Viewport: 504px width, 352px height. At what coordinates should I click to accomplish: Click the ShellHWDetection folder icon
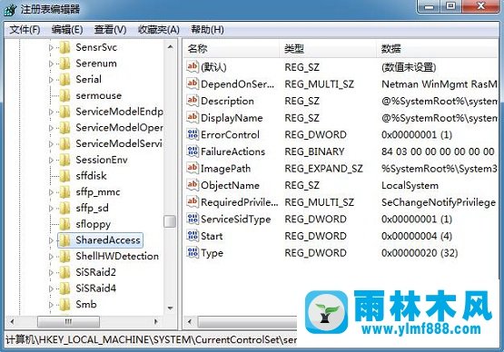(64, 257)
